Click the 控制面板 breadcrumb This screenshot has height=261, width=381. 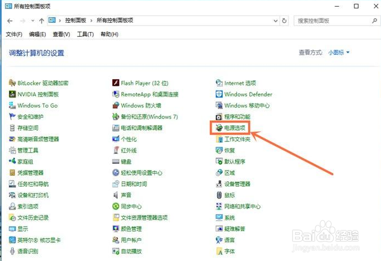(x=75, y=21)
